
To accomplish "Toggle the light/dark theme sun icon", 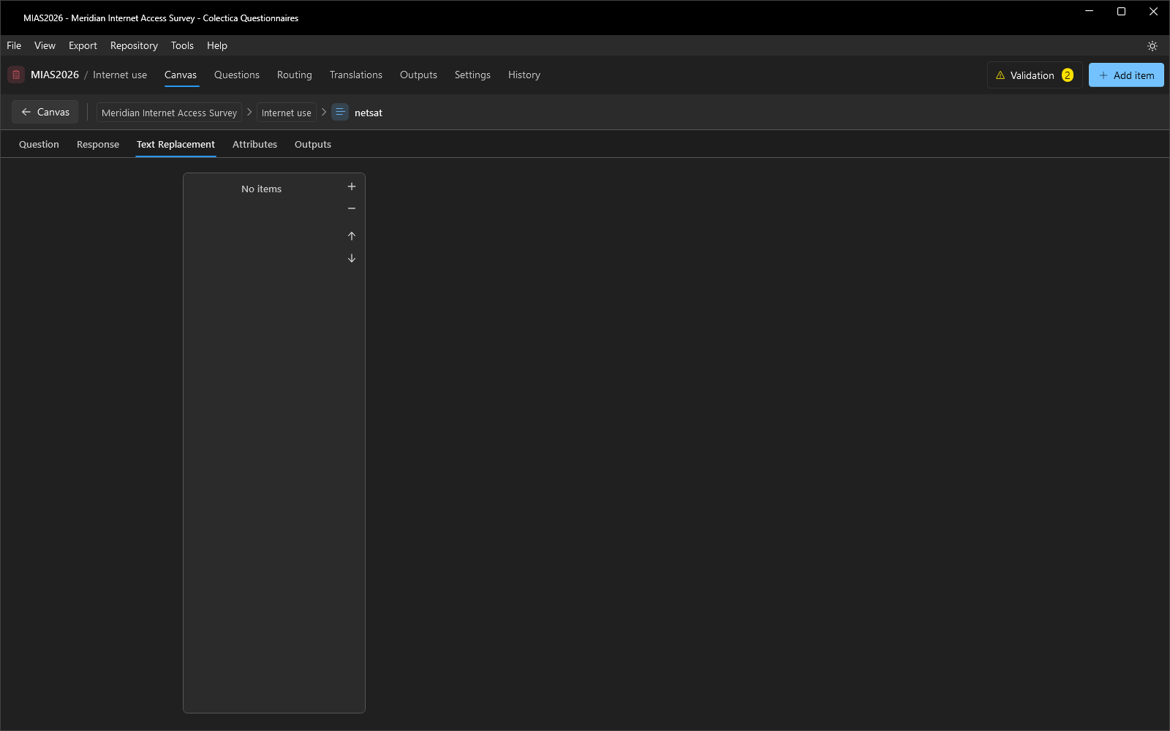I will click(x=1152, y=46).
